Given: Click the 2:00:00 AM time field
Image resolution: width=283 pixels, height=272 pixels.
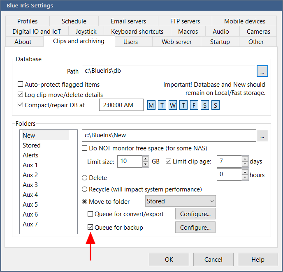Looking at the screenshot, I should pos(121,105).
